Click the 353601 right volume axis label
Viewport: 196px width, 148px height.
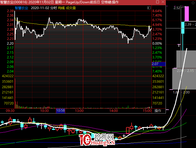coord(158,82)
